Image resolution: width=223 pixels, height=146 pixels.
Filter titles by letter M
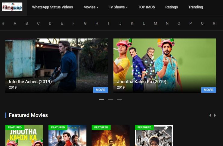pyautogui.click(x=155, y=23)
